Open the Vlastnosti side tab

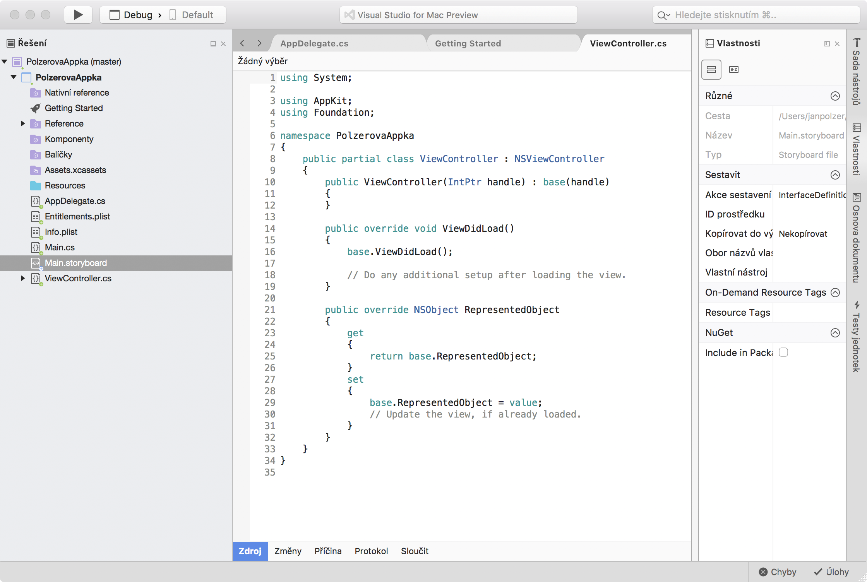pos(857,149)
